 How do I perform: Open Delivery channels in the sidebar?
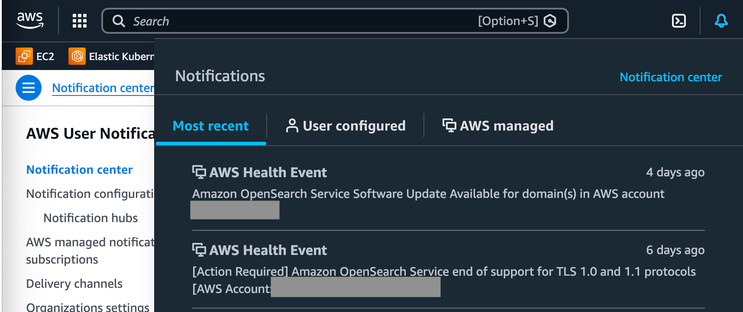74,283
